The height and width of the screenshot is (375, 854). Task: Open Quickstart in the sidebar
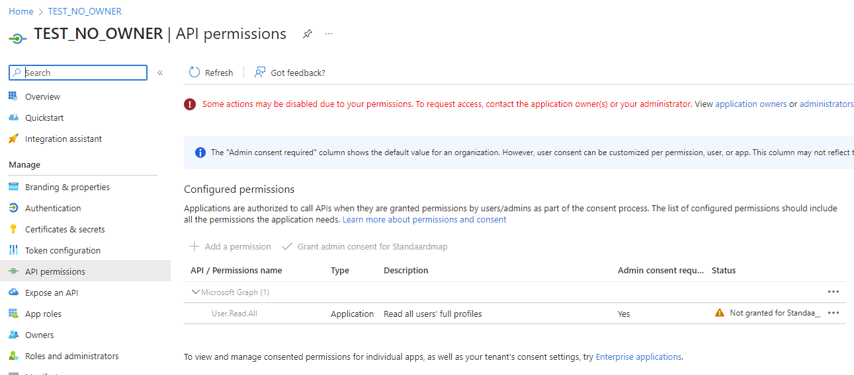[x=44, y=118]
